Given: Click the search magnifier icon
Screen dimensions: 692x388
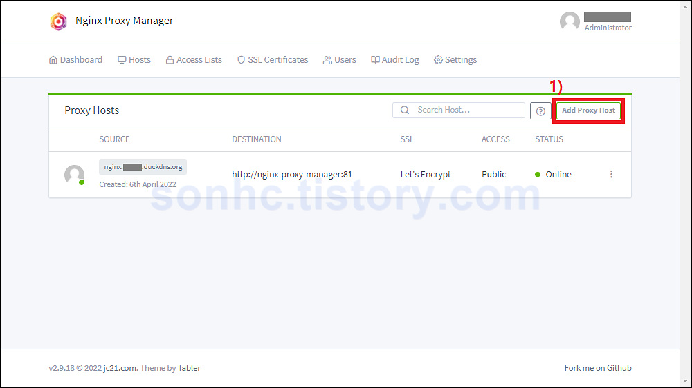Looking at the screenshot, I should point(405,110).
